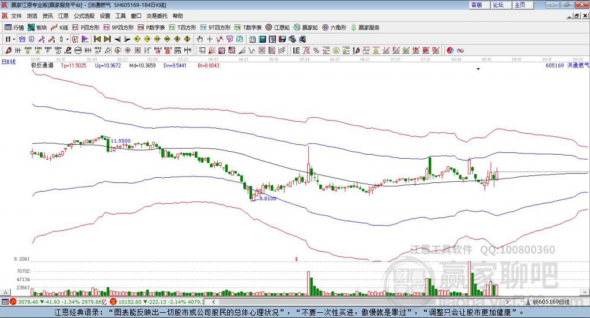Viewport: 590px width, 318px height.
Task: Open the 公式选股 menu
Action: [x=84, y=16]
